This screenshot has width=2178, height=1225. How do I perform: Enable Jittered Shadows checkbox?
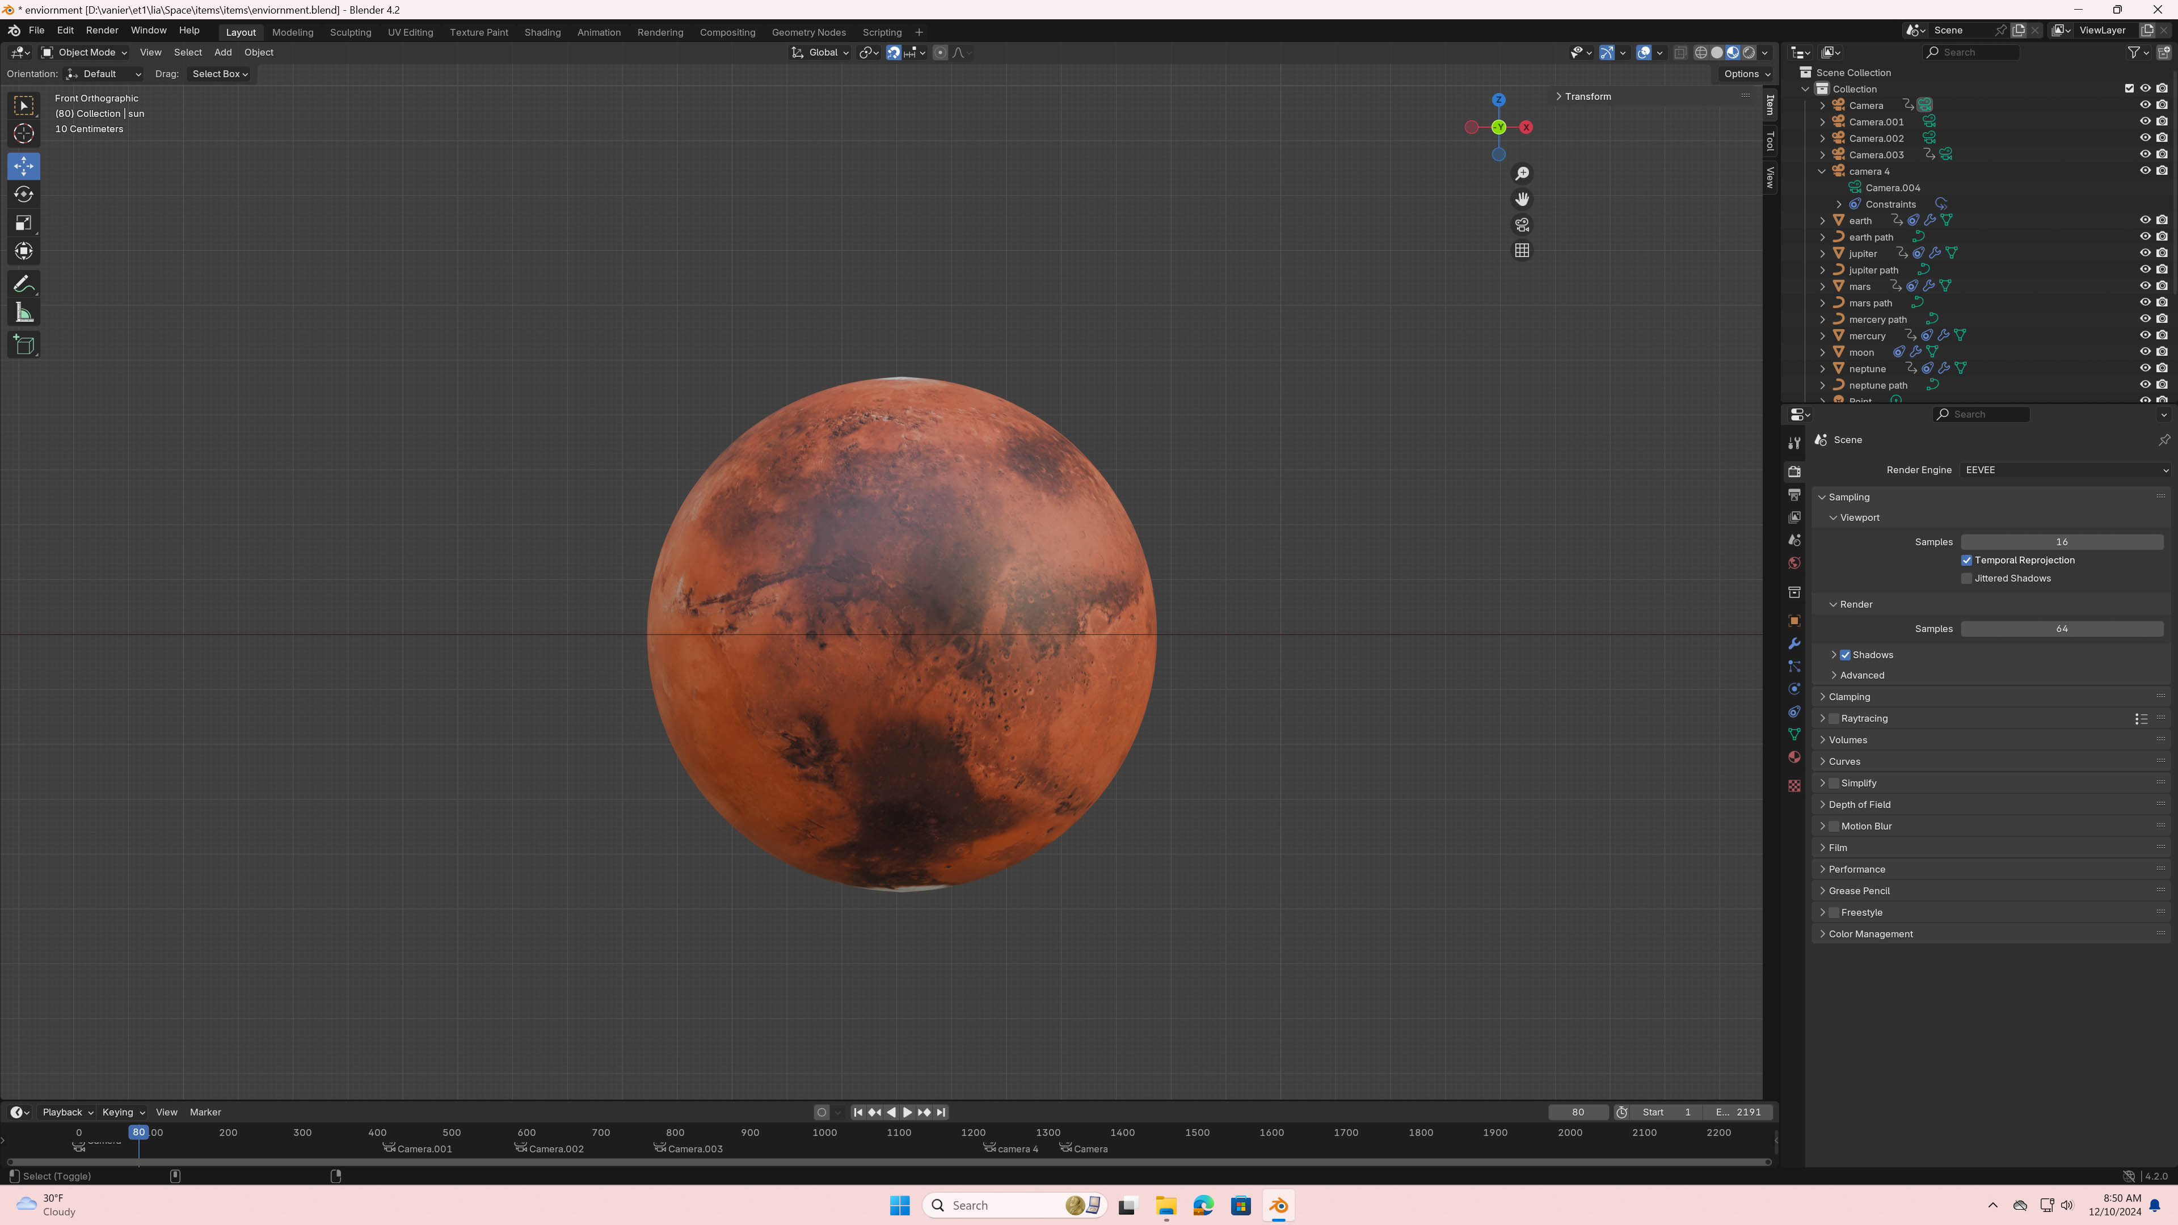[x=1966, y=578]
